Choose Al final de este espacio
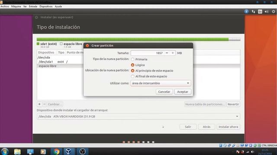277x155 pixels. click(133, 76)
